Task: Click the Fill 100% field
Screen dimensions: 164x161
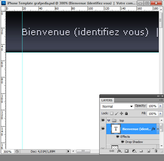Action: (153, 114)
